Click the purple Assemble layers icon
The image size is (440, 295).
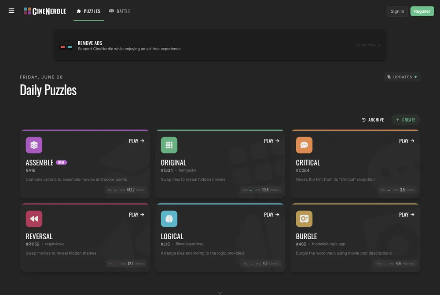34,145
